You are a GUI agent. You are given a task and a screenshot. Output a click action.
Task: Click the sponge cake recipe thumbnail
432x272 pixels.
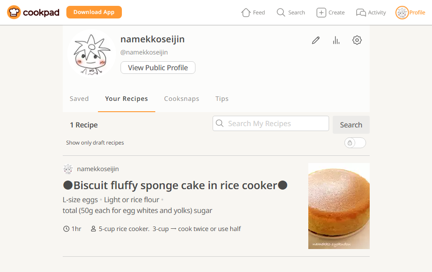pos(339,206)
